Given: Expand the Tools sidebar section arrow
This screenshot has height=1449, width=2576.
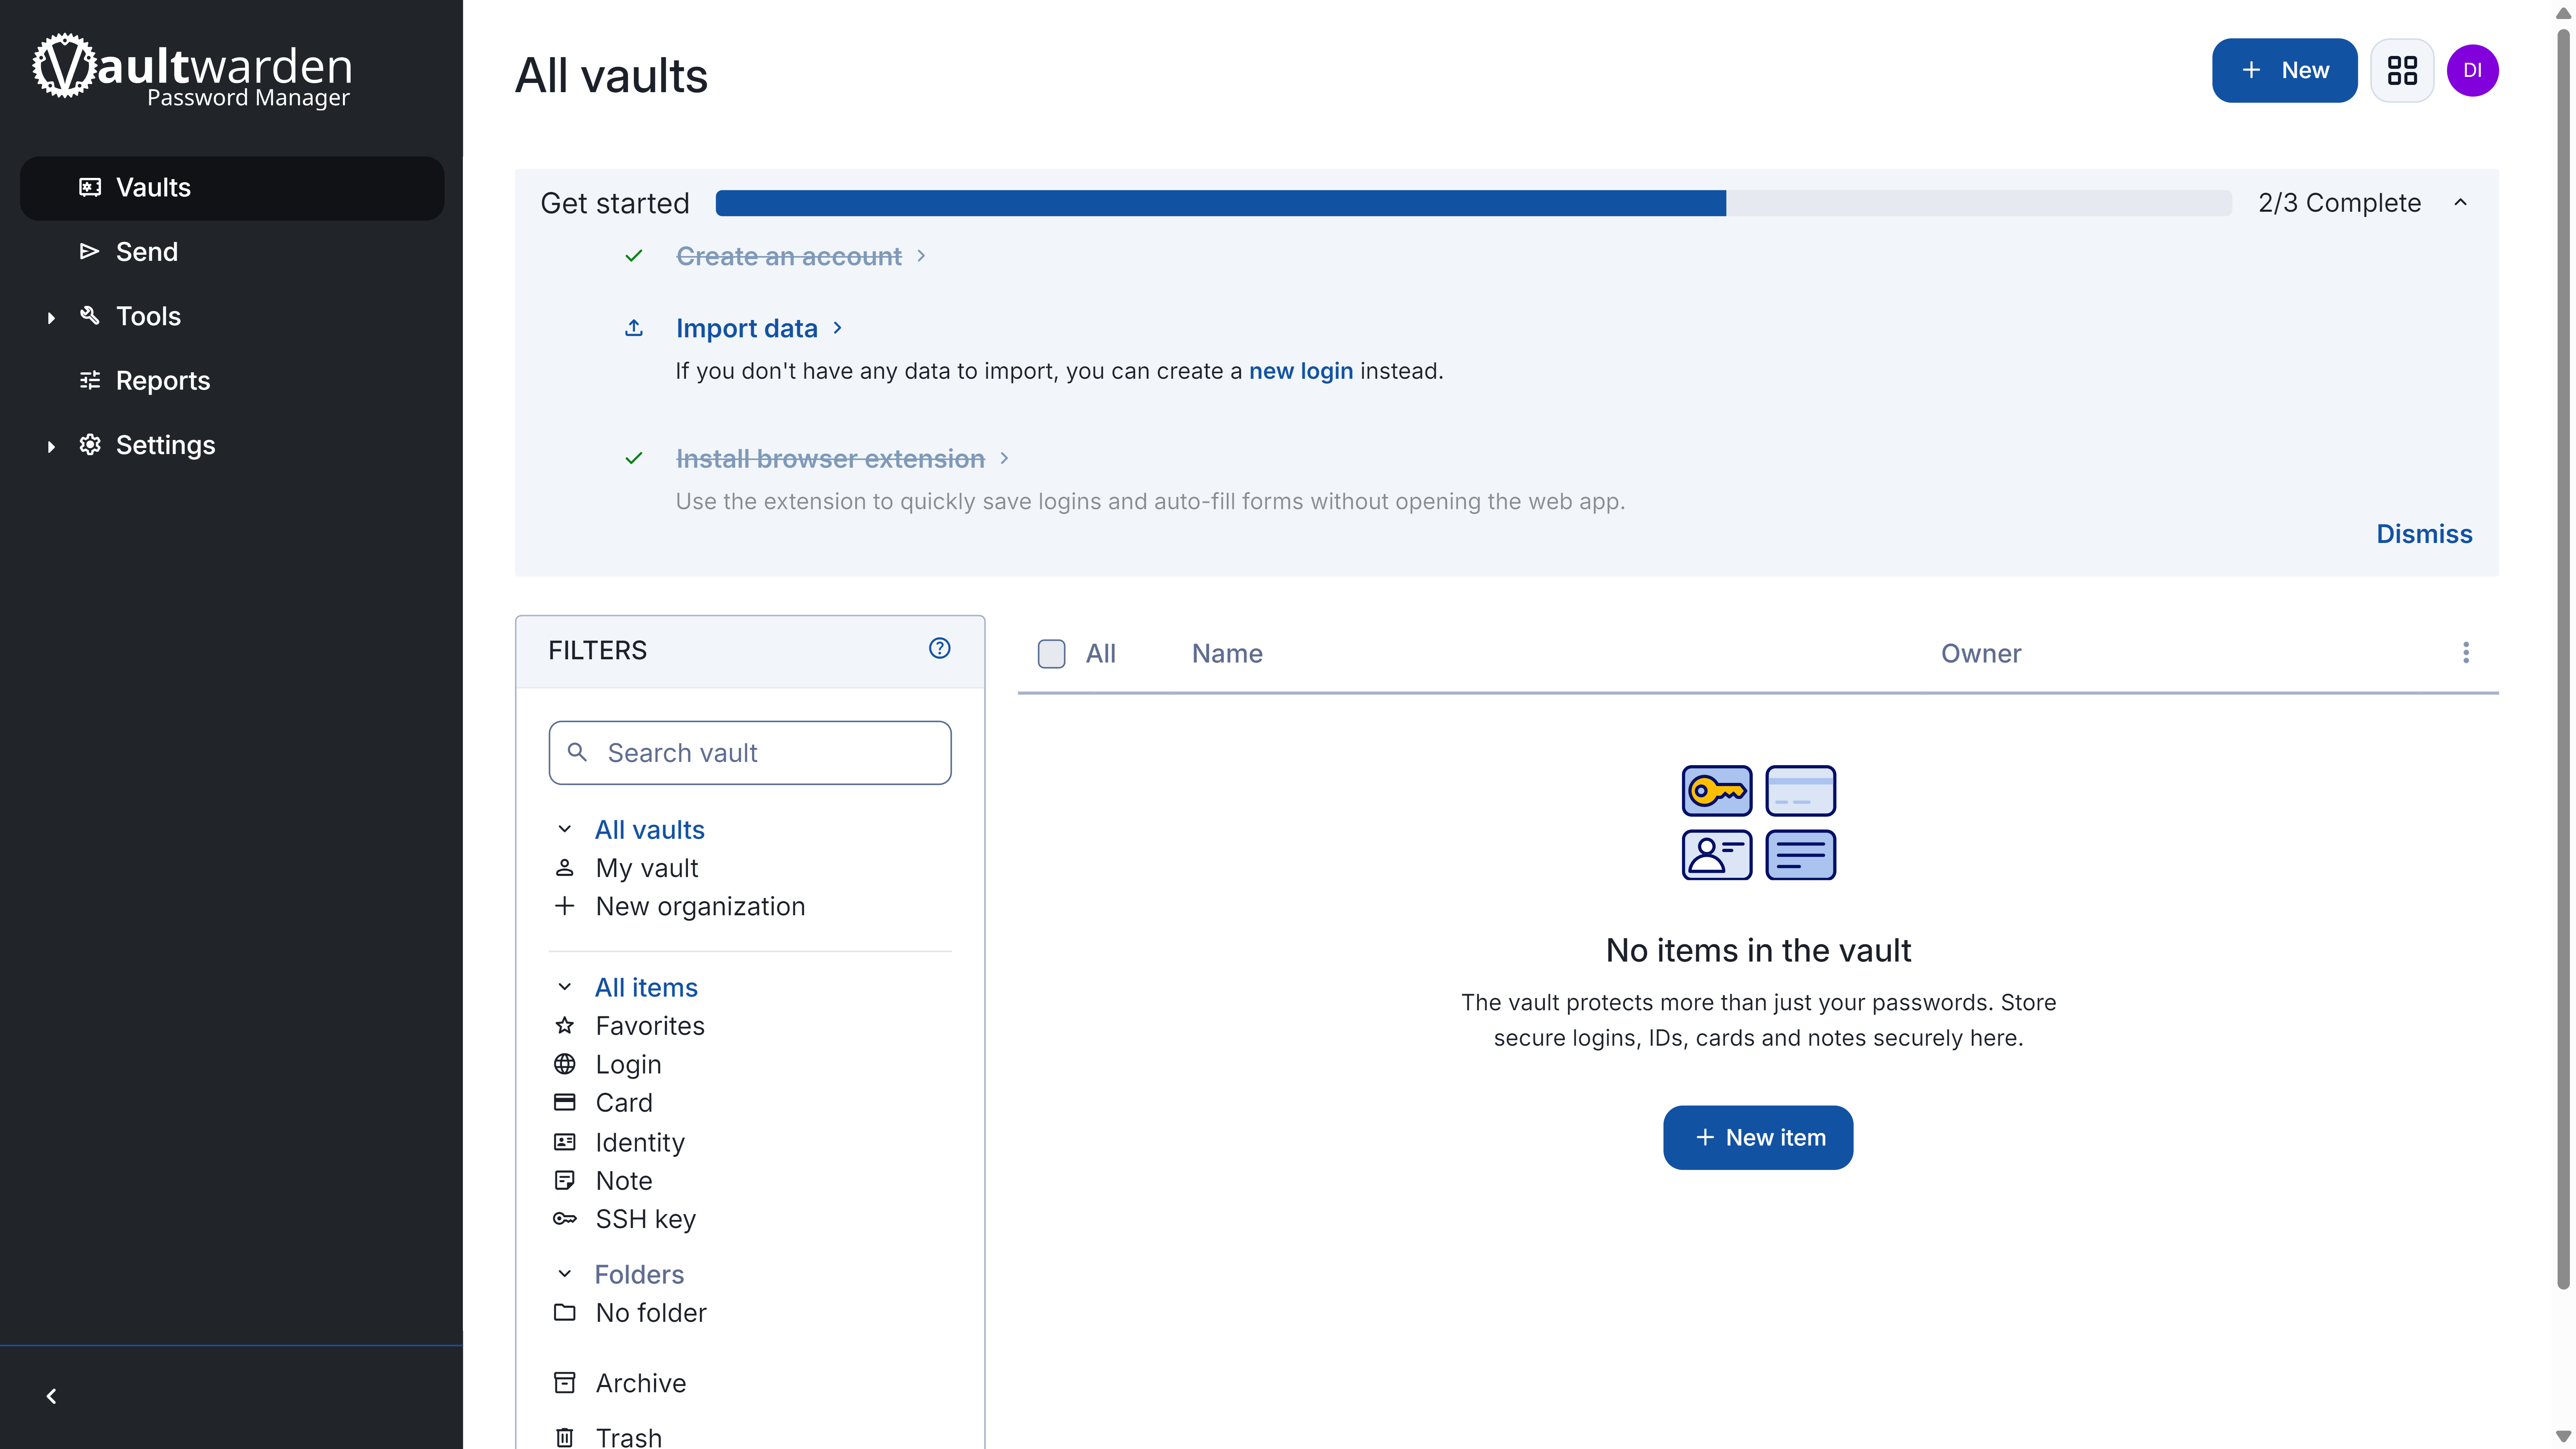Looking at the screenshot, I should 51,317.
